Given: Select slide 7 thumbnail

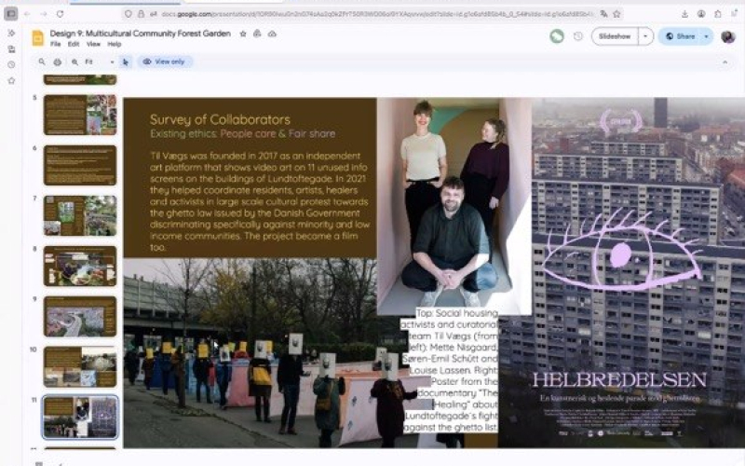Looking at the screenshot, I should pyautogui.click(x=80, y=215).
